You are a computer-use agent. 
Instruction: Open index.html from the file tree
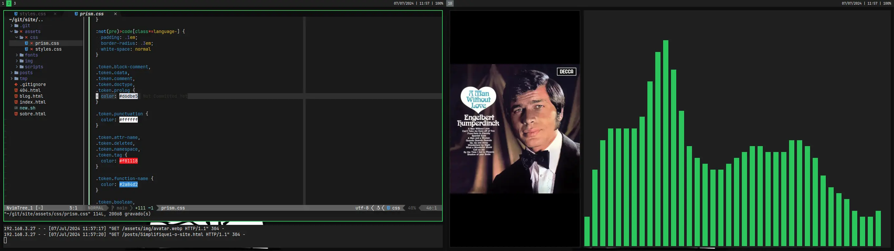[x=32, y=102]
